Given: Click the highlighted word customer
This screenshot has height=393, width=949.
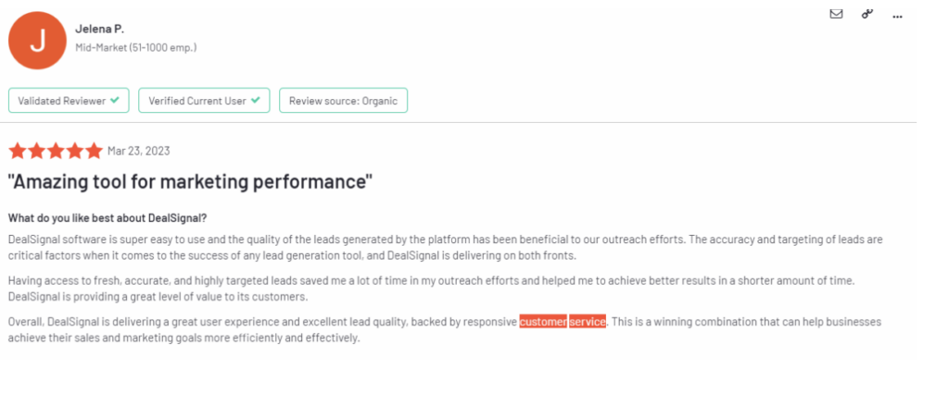Looking at the screenshot, I should 543,322.
